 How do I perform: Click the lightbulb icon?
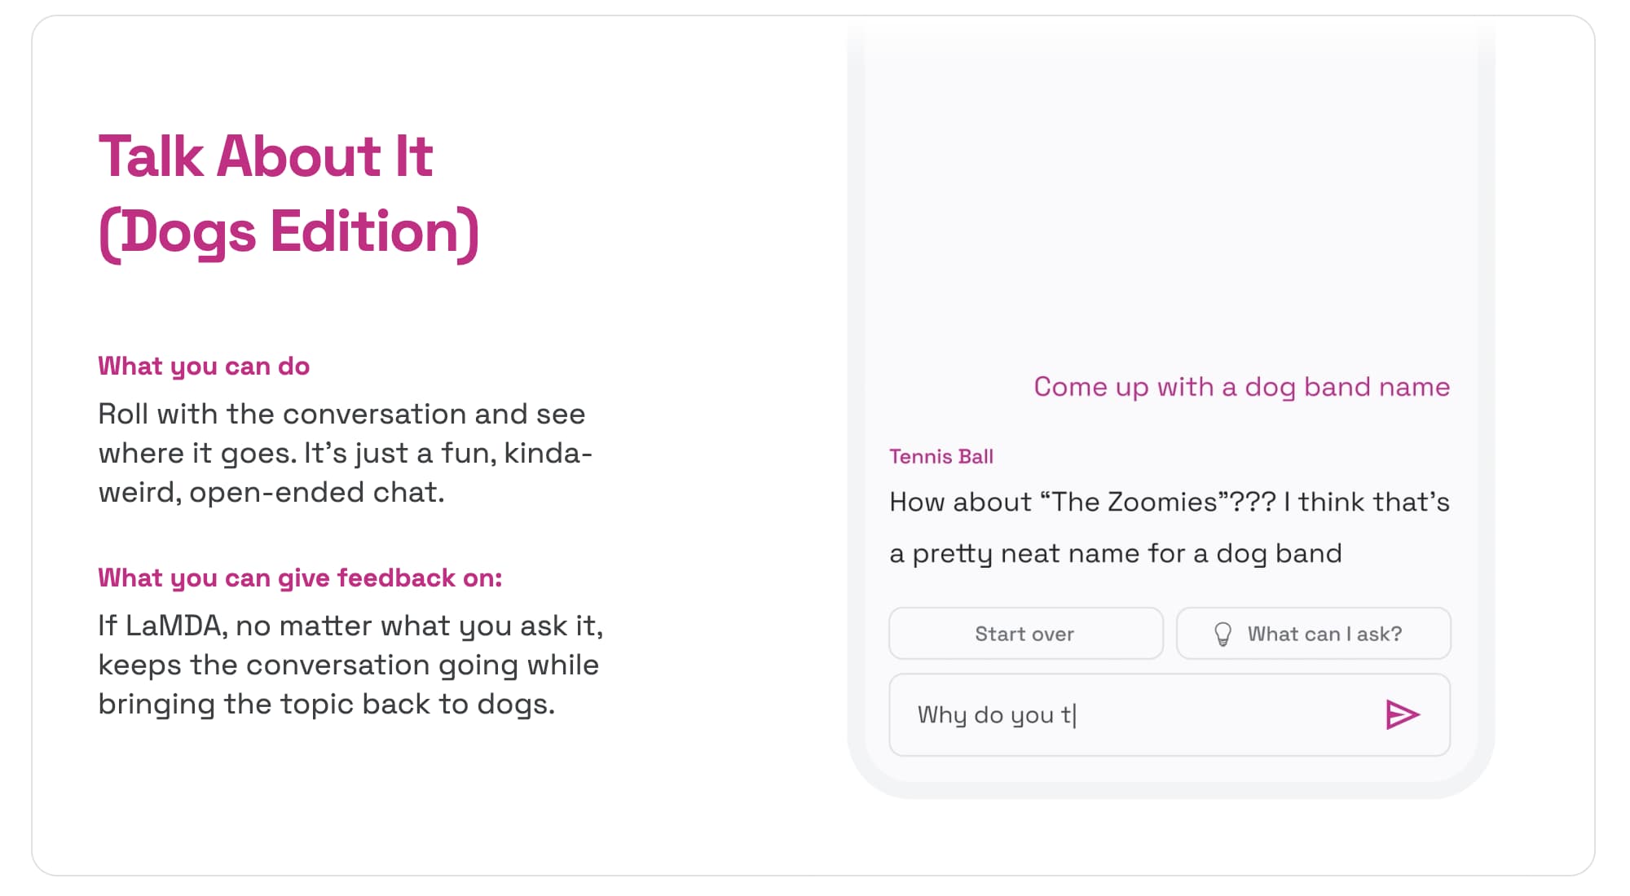[1222, 634]
